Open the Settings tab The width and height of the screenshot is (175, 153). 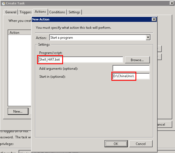click(74, 12)
